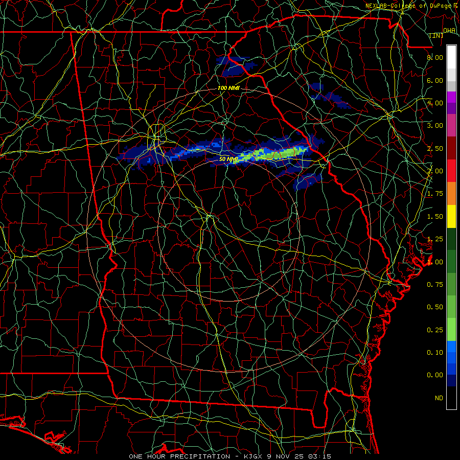
Task: Click the 50 NMI range ring label
Action: (229, 159)
